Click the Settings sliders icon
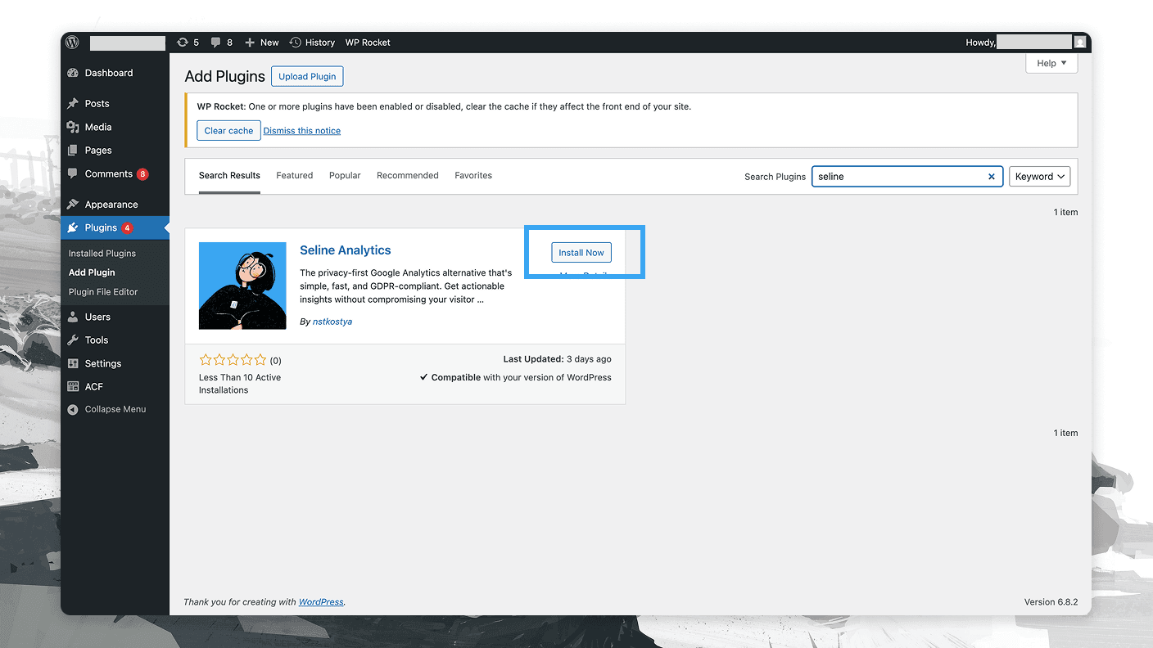Viewport: 1153px width, 648px height. (x=73, y=363)
